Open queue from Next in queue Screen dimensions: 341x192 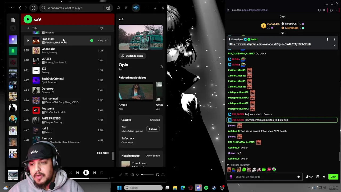click(153, 156)
